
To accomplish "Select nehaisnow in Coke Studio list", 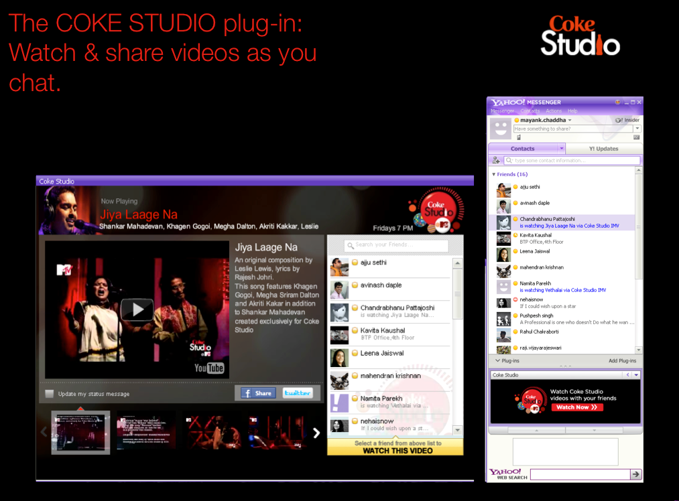I will [390, 425].
